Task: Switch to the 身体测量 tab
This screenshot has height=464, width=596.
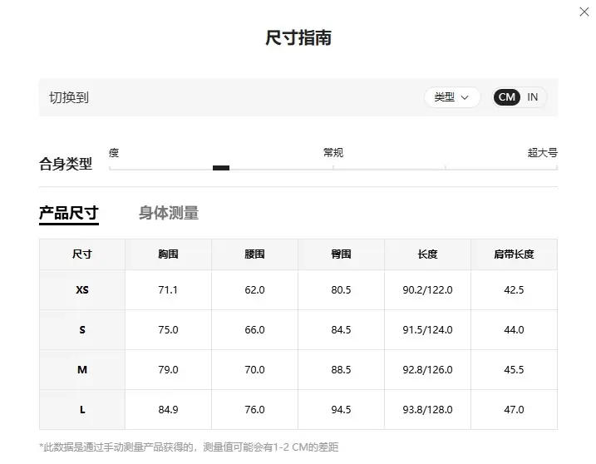Action: 169,213
